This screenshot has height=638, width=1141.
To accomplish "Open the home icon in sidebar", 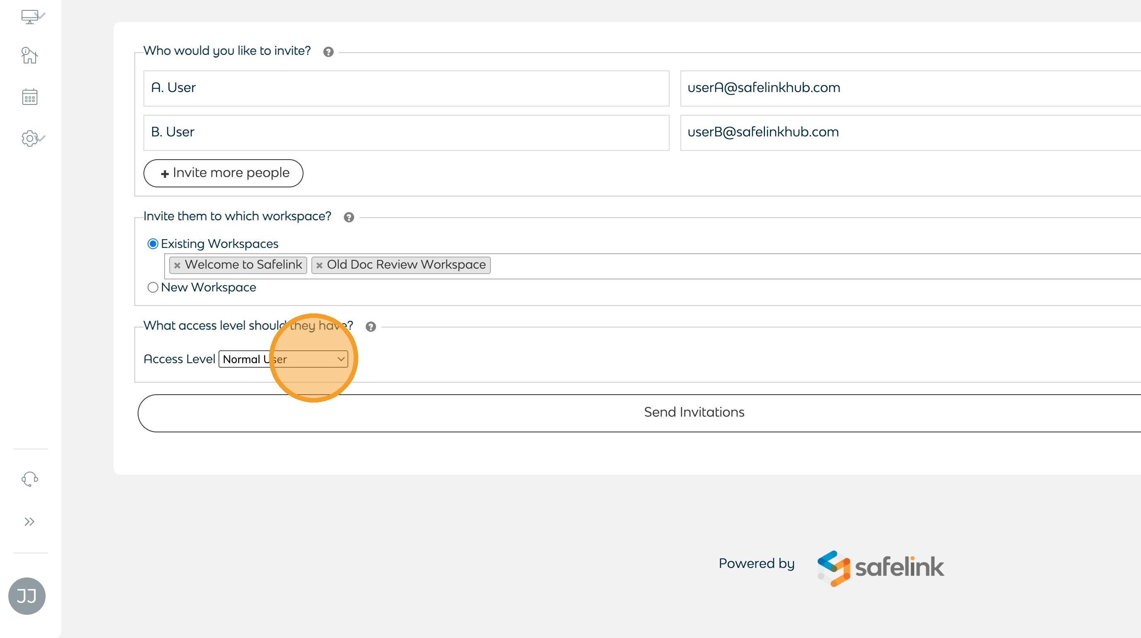I will pyautogui.click(x=30, y=56).
